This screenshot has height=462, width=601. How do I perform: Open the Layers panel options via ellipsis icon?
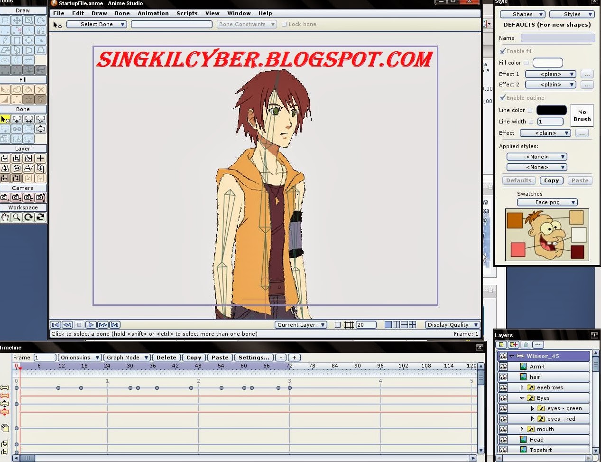click(x=538, y=345)
